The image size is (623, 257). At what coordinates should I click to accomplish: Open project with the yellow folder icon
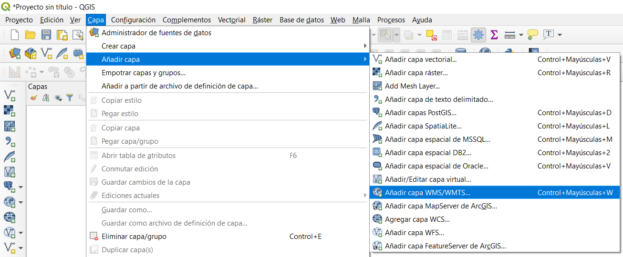click(31, 35)
